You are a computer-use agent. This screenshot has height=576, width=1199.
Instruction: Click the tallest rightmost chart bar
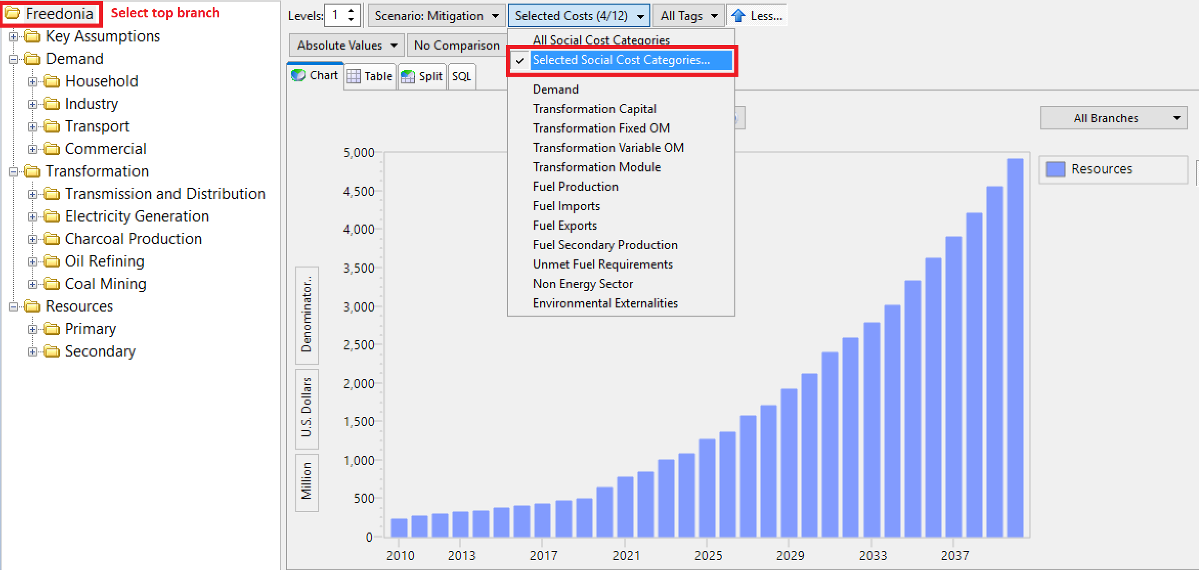coord(1015,348)
